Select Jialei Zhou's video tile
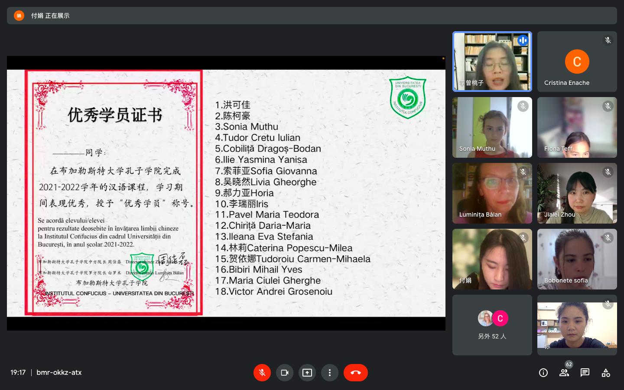 click(x=577, y=193)
